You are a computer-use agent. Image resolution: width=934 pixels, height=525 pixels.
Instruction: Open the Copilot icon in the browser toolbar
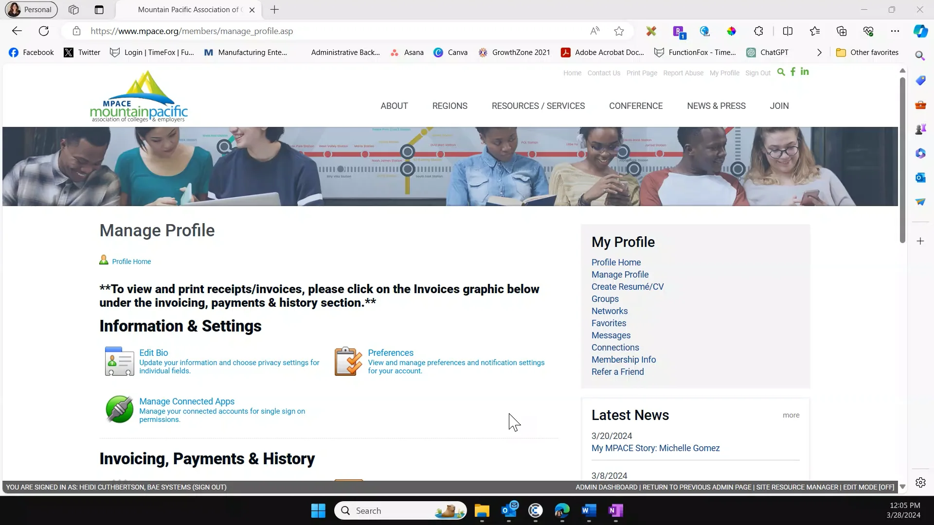(920, 31)
